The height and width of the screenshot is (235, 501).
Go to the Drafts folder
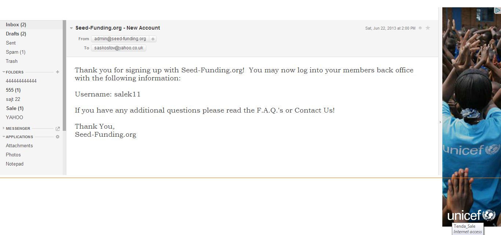point(16,34)
